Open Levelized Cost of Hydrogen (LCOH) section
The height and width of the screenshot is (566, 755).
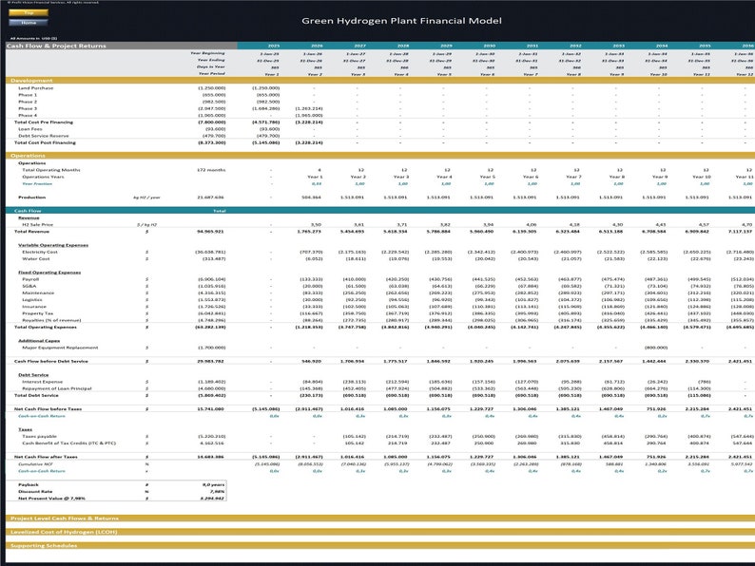click(380, 532)
